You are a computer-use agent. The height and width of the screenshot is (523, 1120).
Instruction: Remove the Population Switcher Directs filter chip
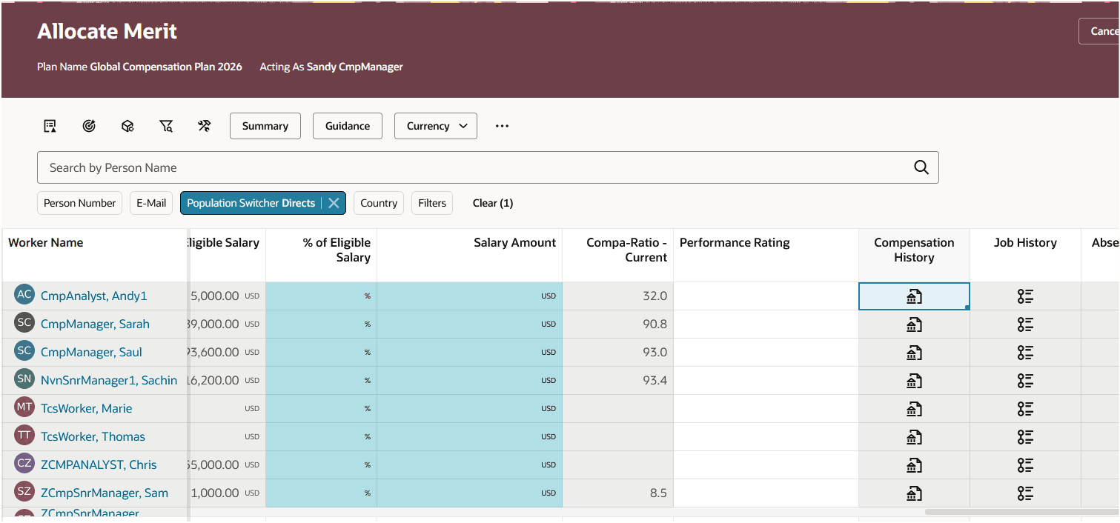334,203
